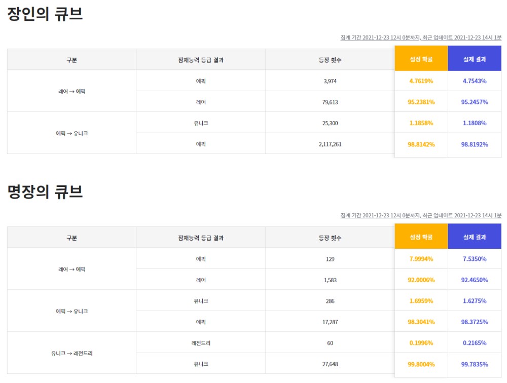
Task: Click orange 설정 확률 header in 장인의 큐브 table
Action: (421, 59)
